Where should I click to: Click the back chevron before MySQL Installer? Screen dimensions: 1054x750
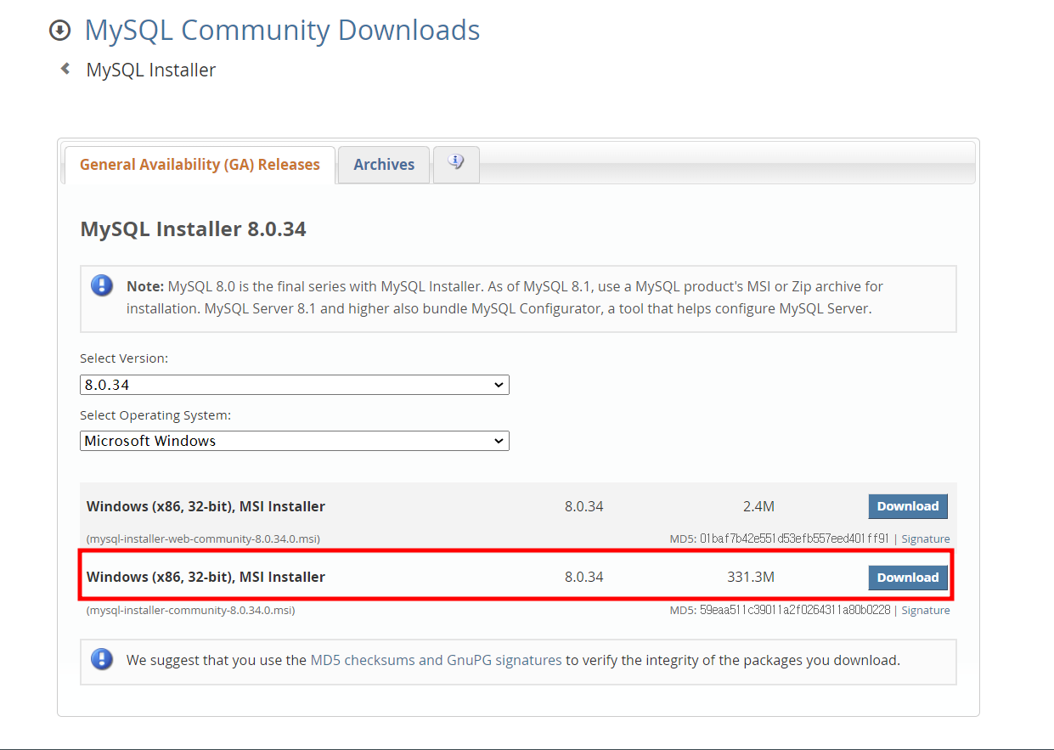point(65,70)
